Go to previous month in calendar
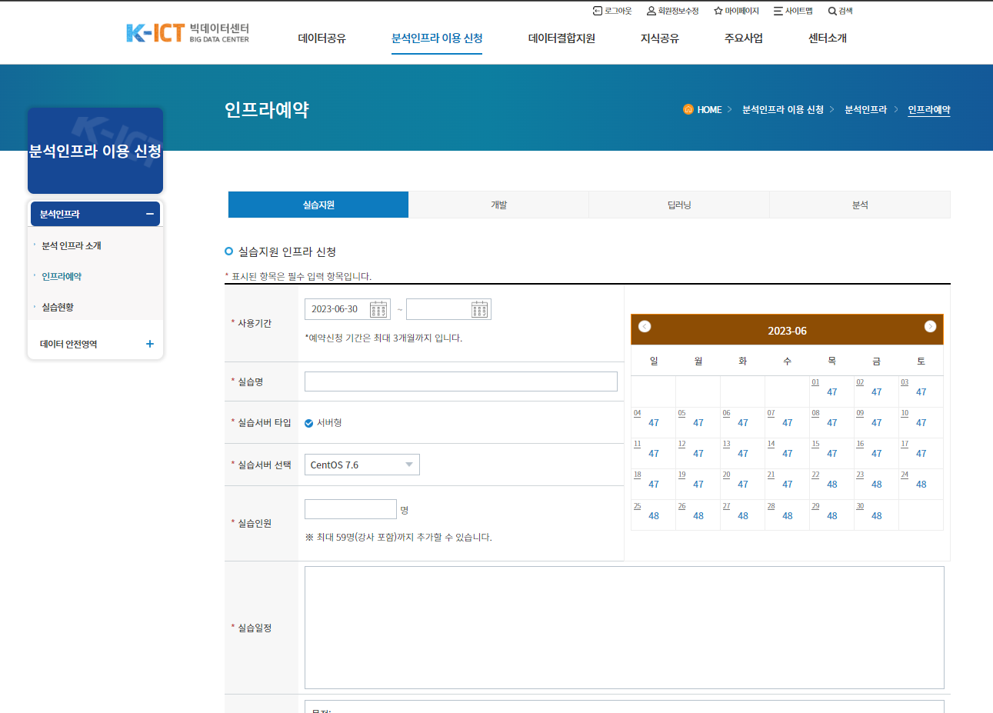Screen dimensions: 993x713 tap(645, 326)
